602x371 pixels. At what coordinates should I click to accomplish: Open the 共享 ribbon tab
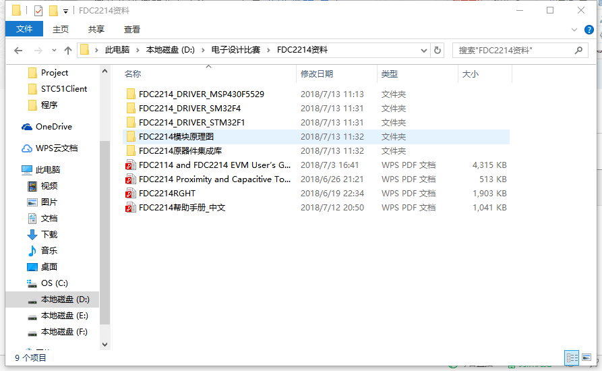[96, 29]
